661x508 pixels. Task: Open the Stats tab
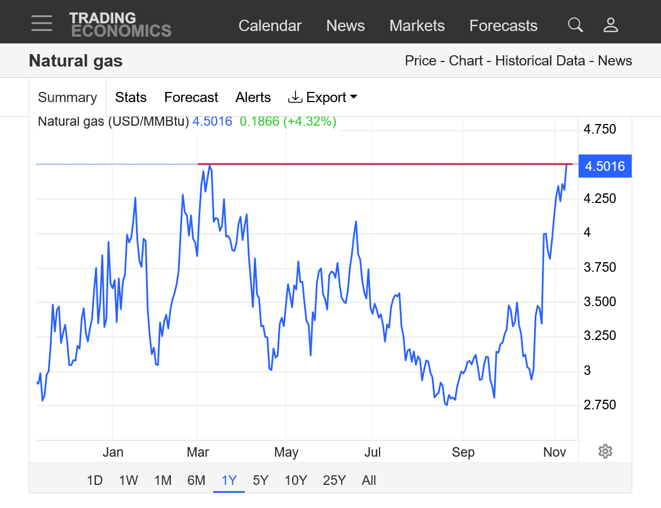coord(131,98)
